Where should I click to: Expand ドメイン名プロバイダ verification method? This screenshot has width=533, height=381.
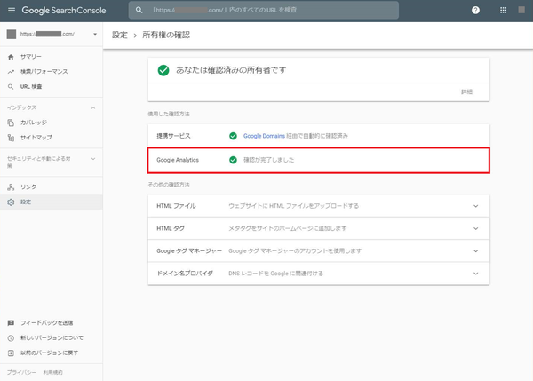pos(476,274)
